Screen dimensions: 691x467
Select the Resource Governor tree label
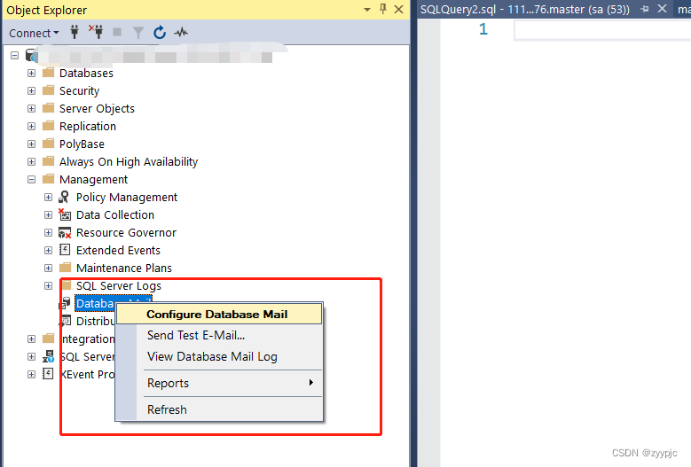[126, 232]
